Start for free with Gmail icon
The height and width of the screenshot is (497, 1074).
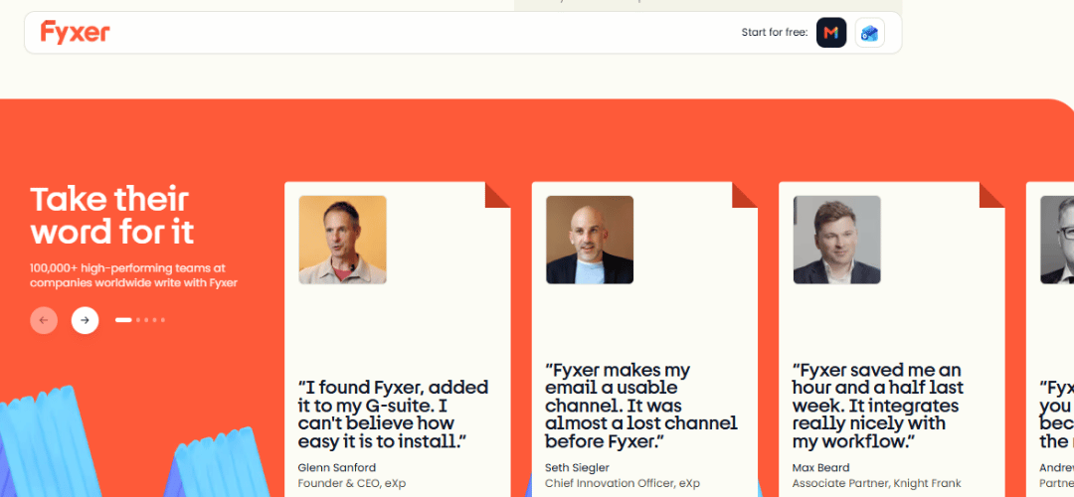pyautogui.click(x=831, y=32)
